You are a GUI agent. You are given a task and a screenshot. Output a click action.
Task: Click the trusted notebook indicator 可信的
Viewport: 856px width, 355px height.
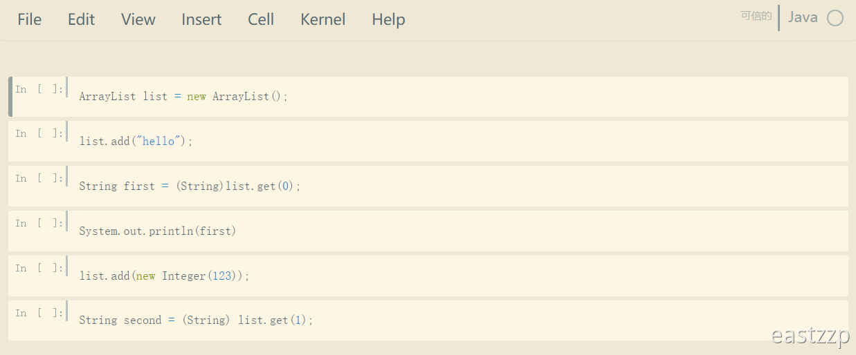click(x=756, y=16)
